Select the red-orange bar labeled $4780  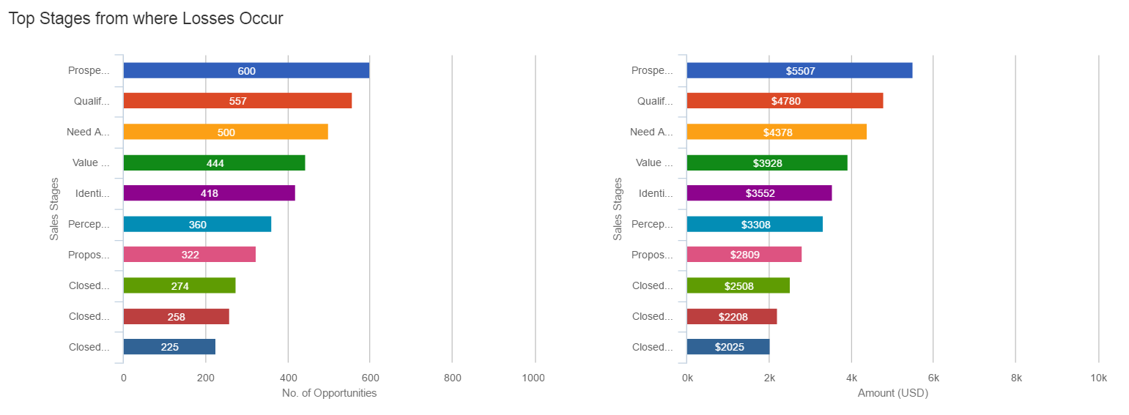(x=785, y=101)
